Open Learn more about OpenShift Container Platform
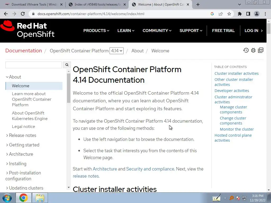The image size is (271, 203). (32, 99)
